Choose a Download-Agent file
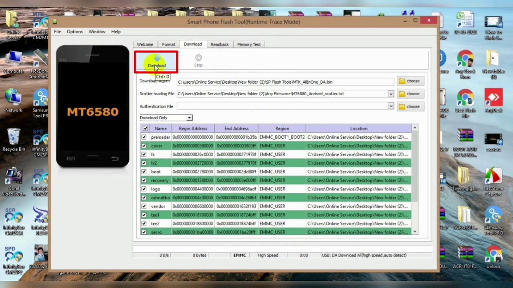Screen dimensions: 513x288 tap(410, 81)
